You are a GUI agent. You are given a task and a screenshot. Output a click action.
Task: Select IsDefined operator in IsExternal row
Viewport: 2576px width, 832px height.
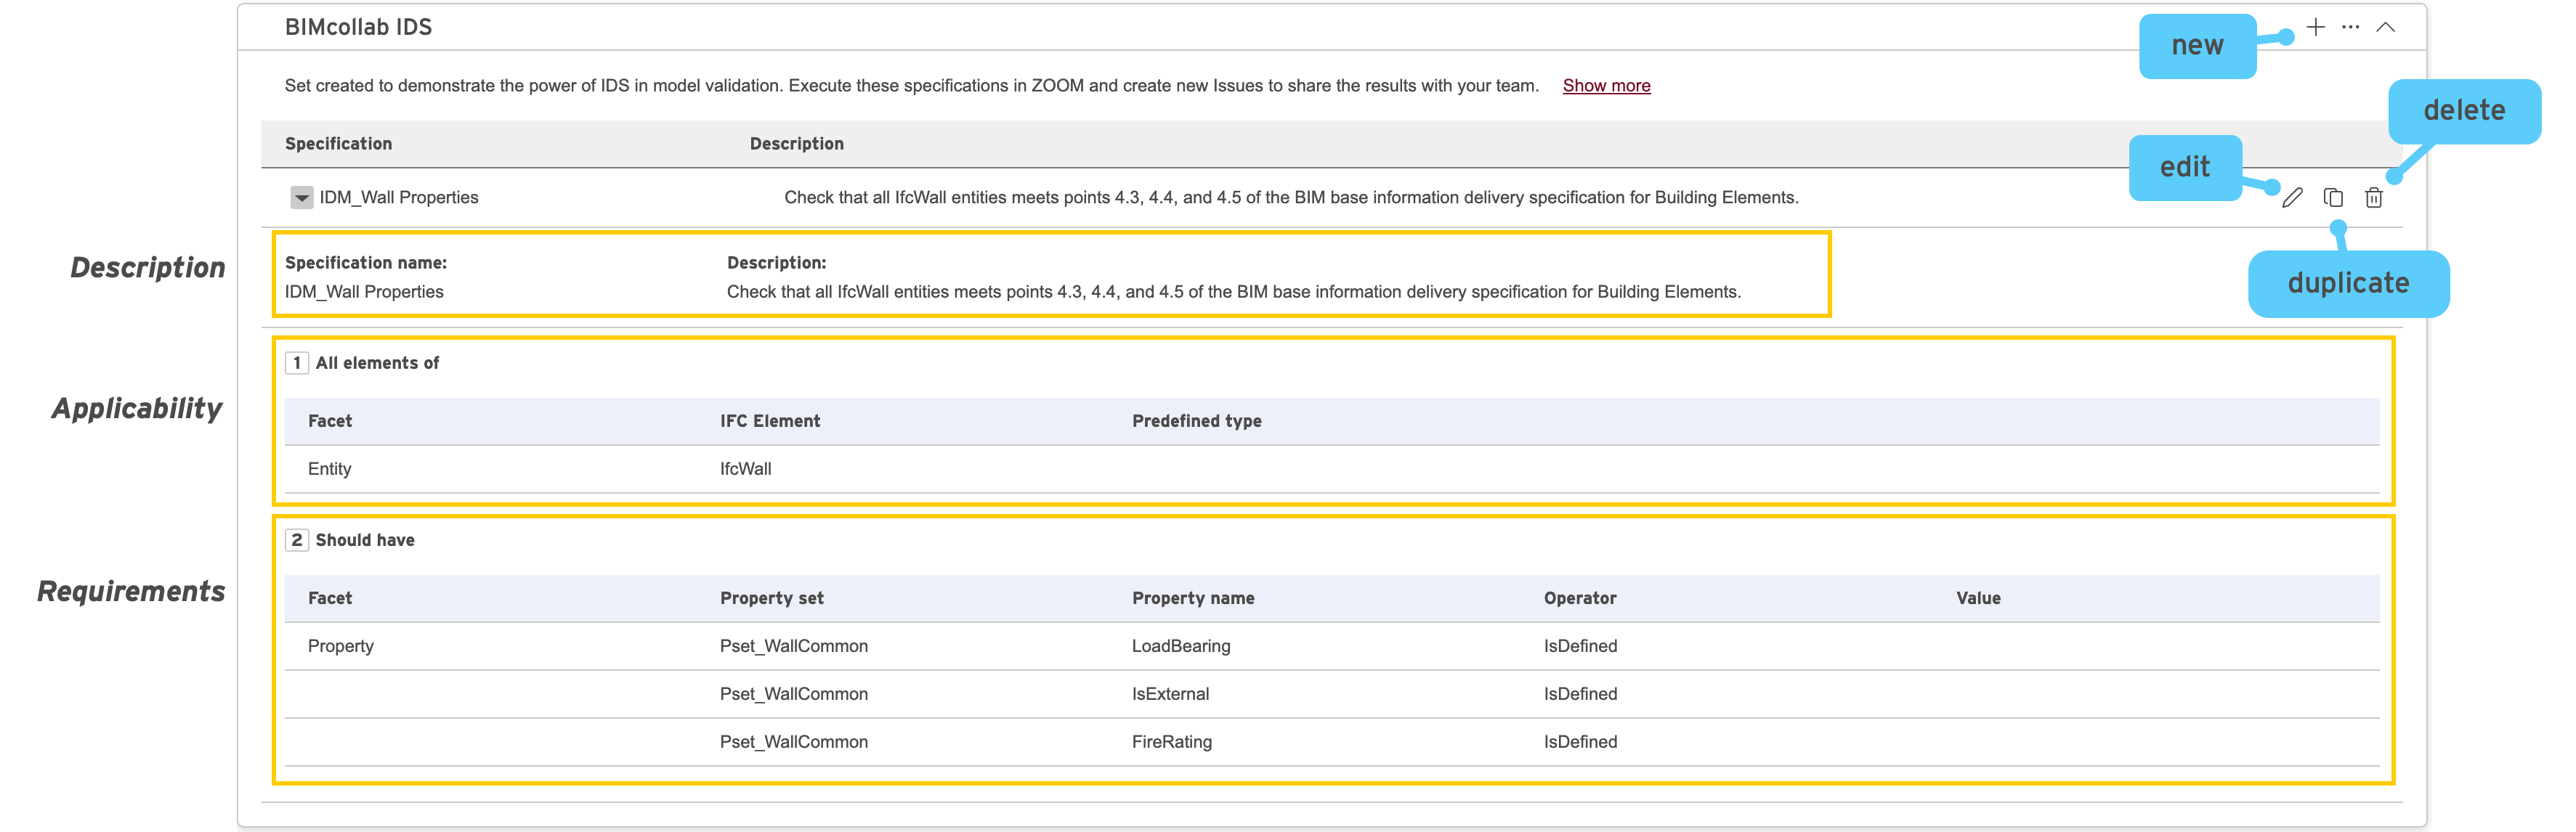coord(1580,694)
